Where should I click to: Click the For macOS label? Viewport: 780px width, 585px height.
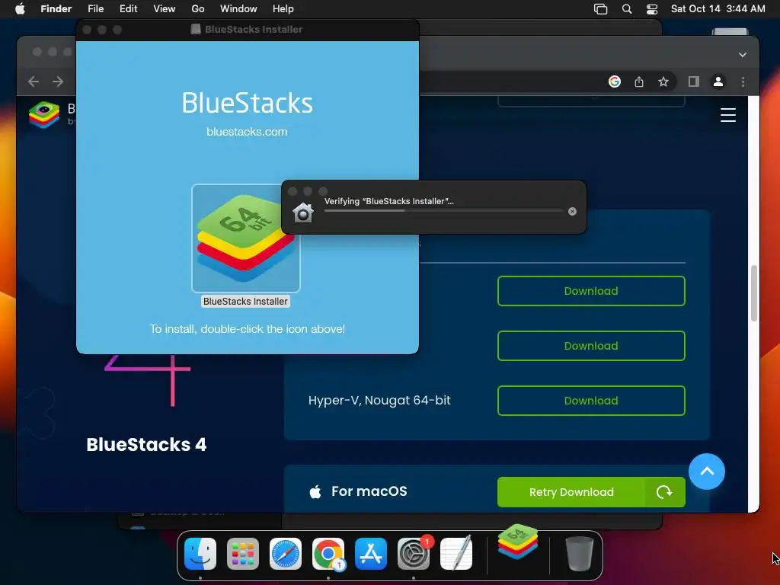click(369, 491)
